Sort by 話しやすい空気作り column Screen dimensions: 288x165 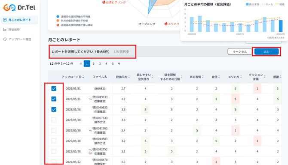pyautogui.click(x=153, y=77)
